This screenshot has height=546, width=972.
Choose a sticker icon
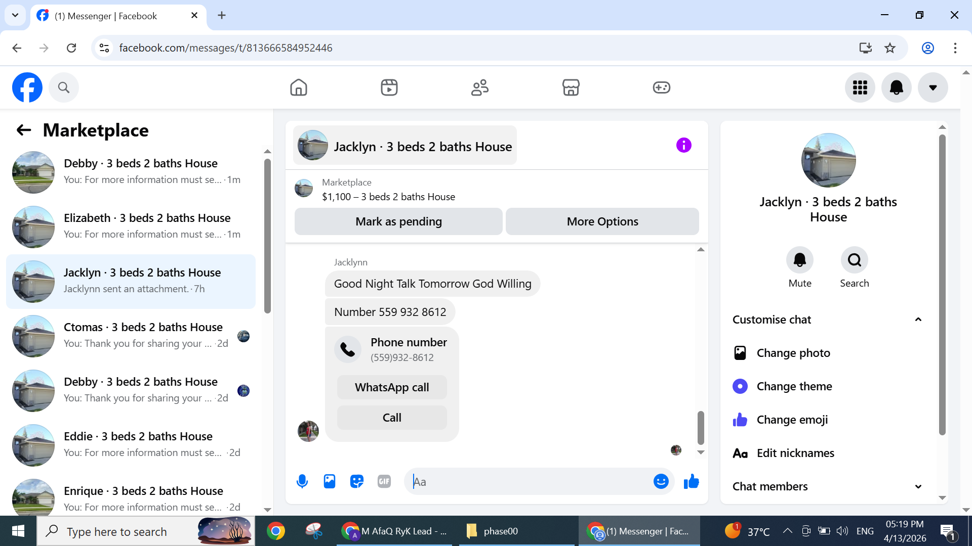(x=357, y=481)
